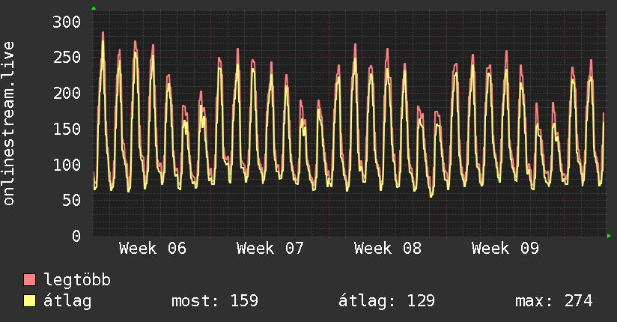The height and width of the screenshot is (322, 617).
Task: Click the green arrow atop y-axis
Action: pyautogui.click(x=94, y=8)
